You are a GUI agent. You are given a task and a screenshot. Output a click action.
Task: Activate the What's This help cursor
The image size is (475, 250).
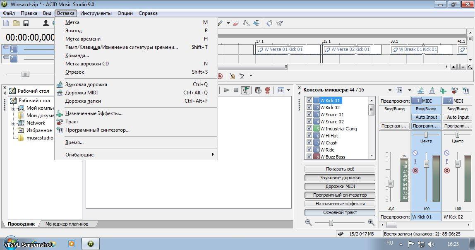[279, 23]
